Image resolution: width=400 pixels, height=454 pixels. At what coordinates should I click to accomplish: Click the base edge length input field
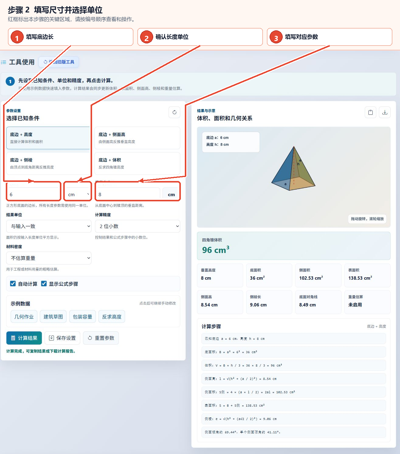[x=33, y=194]
